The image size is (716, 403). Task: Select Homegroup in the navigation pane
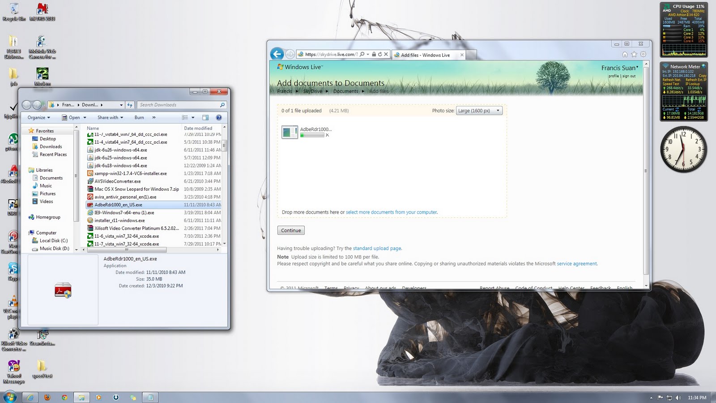pos(48,217)
